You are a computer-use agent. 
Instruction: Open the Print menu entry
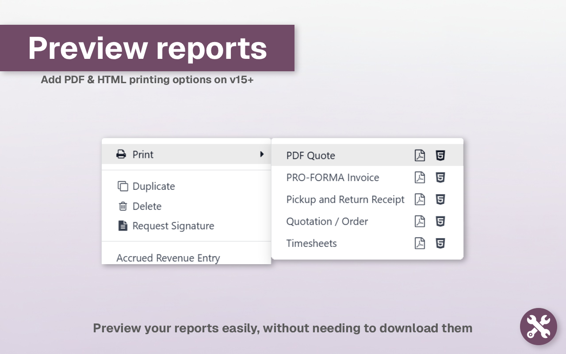point(143,154)
